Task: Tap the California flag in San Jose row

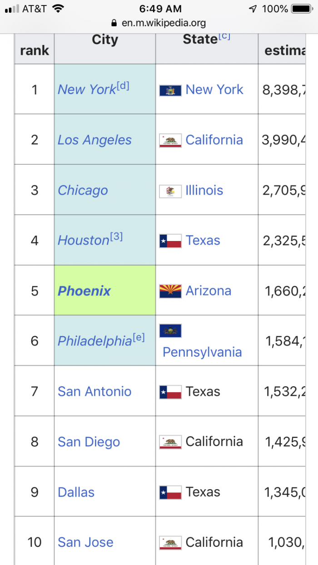Action: (x=170, y=543)
